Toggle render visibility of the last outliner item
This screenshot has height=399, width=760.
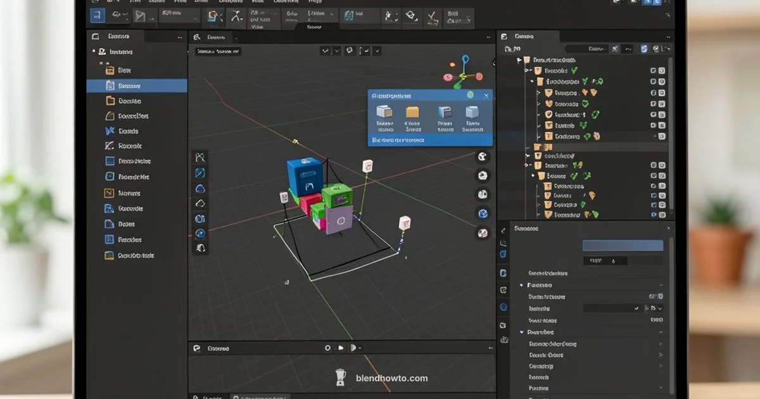662,215
